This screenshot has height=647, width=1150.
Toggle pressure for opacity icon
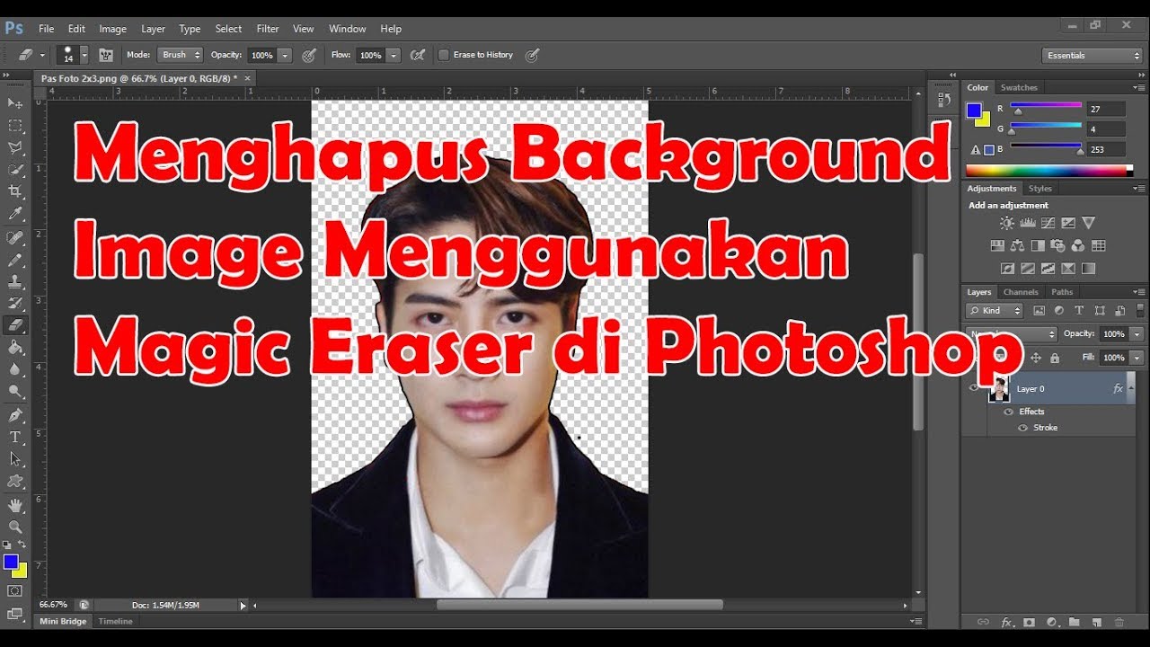[x=309, y=55]
